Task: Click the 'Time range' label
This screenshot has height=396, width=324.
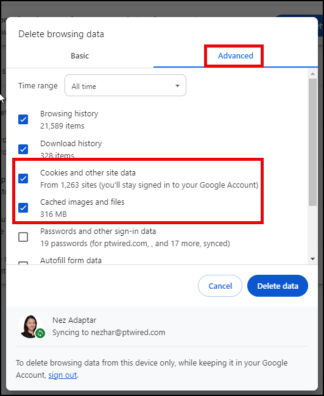Action: [x=38, y=86]
